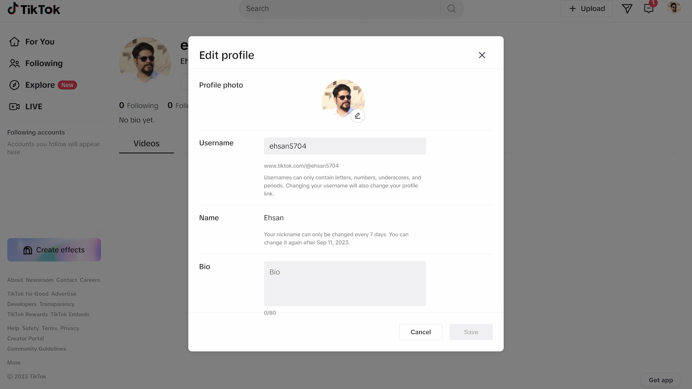This screenshot has width=692, height=389.
Task: Click the Upload button
Action: click(586, 9)
